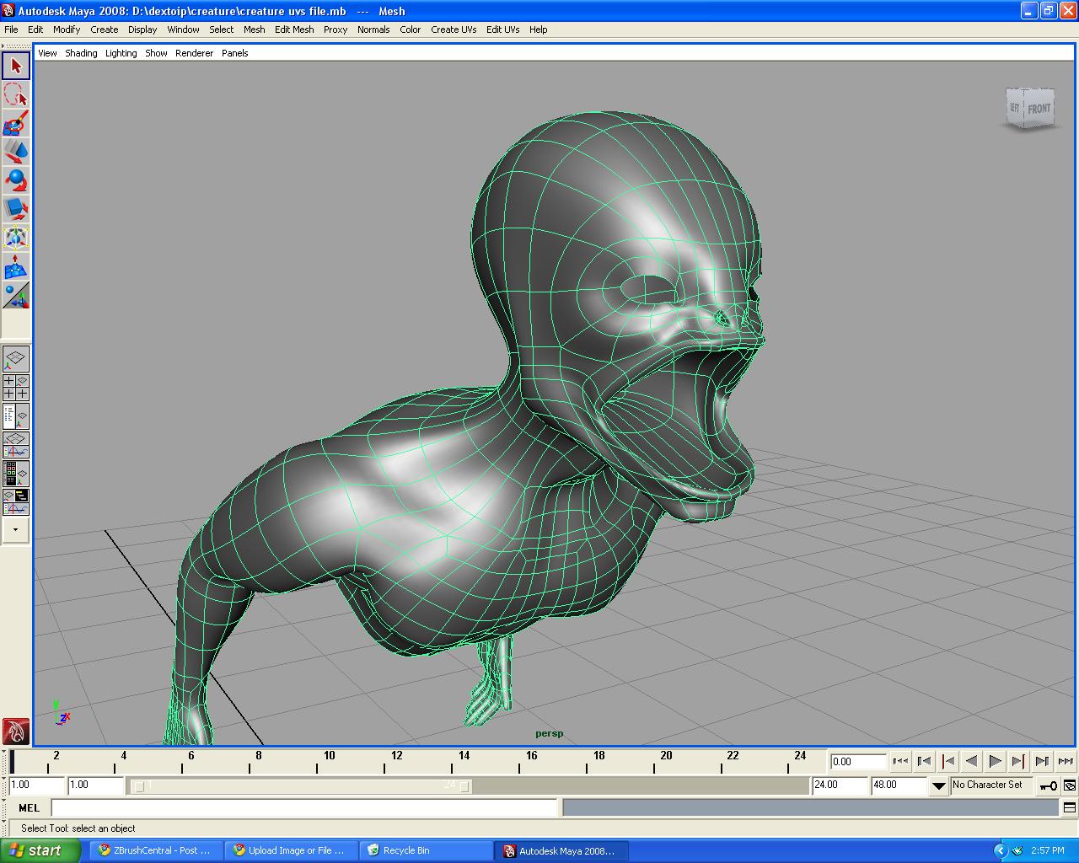This screenshot has width=1079, height=863.
Task: Toggle the auto keyframe key icon
Action: click(x=1048, y=785)
